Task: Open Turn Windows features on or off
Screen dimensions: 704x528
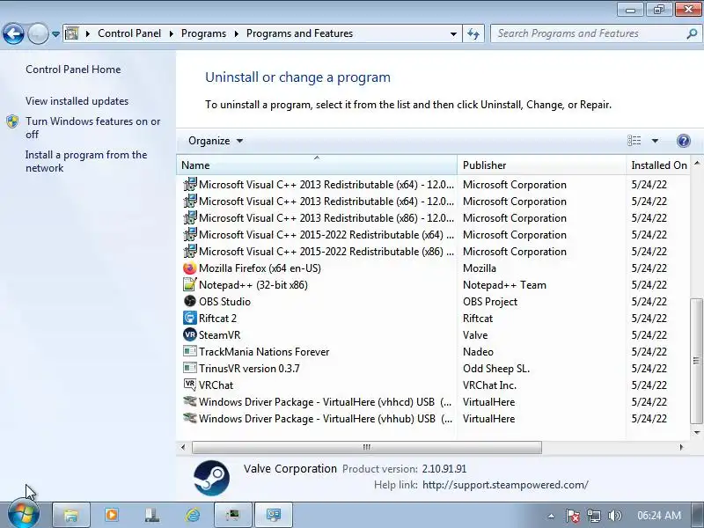Action: coord(93,128)
